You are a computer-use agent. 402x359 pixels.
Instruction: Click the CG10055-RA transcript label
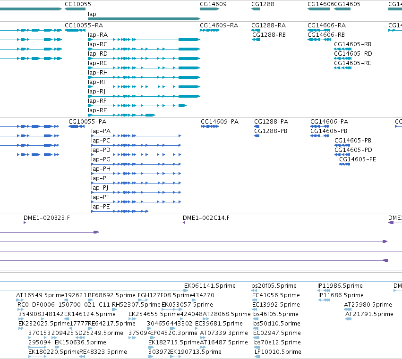[x=84, y=25]
